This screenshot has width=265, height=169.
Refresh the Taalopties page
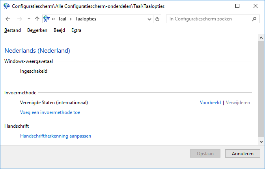tap(158, 19)
